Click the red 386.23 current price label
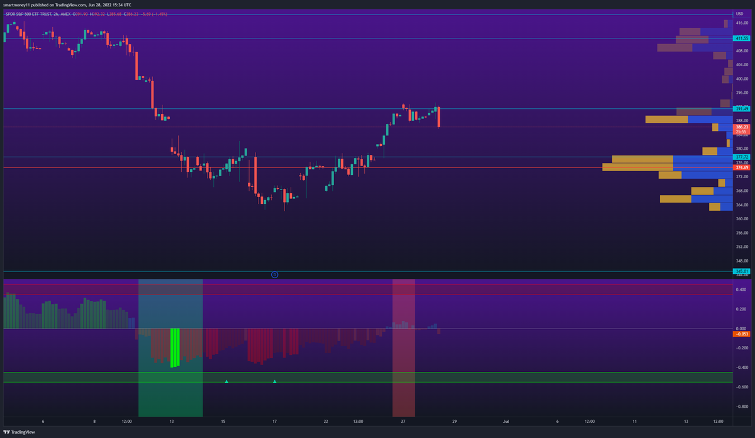Viewport: 755px width, 438px height. (x=742, y=129)
